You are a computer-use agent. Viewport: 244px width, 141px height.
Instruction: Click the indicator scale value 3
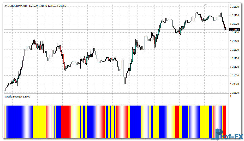[x=230, y=96]
